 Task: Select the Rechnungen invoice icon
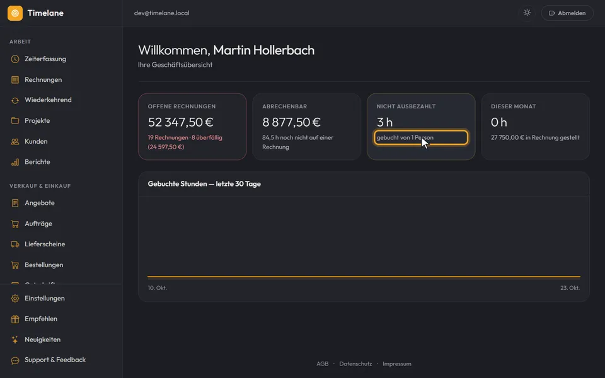pyautogui.click(x=15, y=80)
